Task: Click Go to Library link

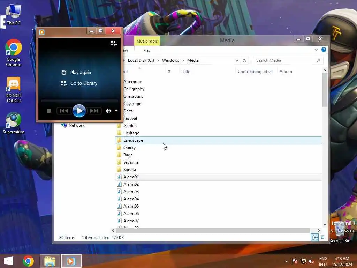Action: (79, 83)
